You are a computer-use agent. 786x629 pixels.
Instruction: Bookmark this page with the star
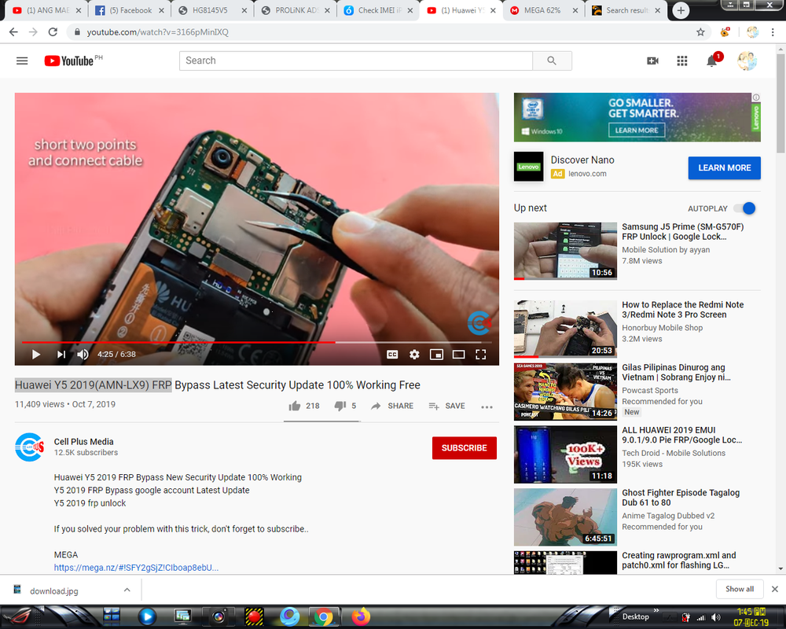pyautogui.click(x=700, y=32)
